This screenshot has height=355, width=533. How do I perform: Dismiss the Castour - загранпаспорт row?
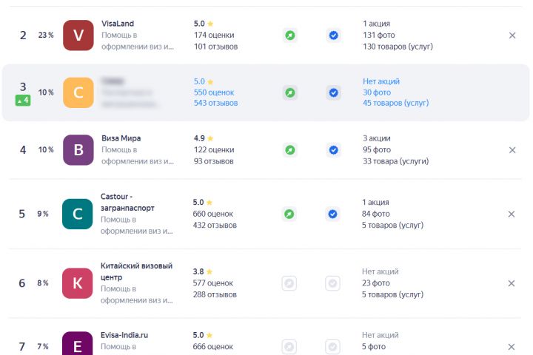point(512,214)
